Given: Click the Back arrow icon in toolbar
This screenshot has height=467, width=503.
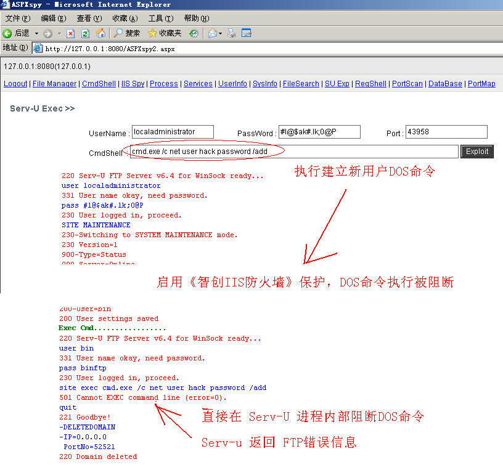Looking at the screenshot, I should point(7,33).
